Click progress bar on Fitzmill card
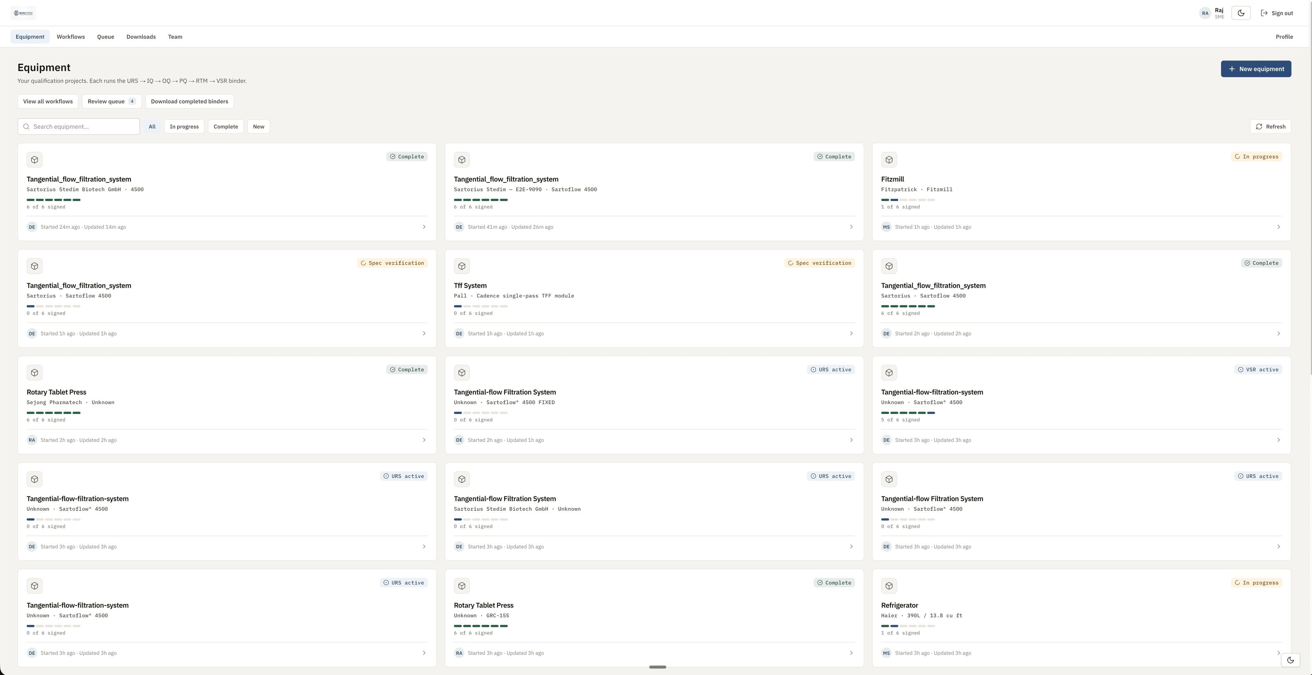Viewport: 1312px width, 675px height. click(x=908, y=200)
